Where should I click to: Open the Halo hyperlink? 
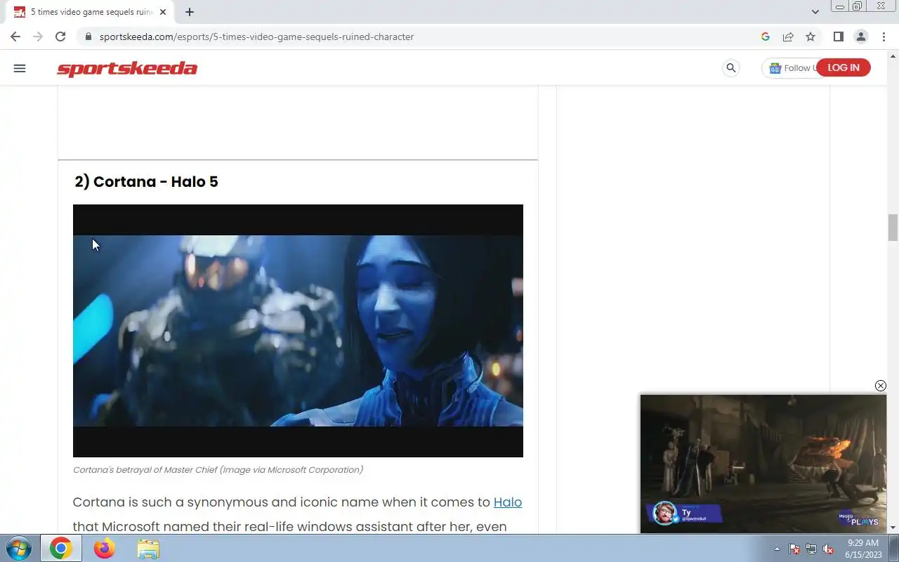(508, 502)
